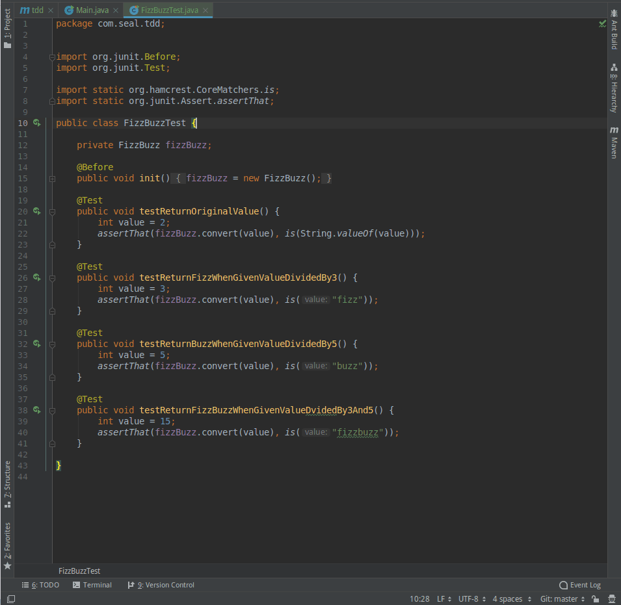The width and height of the screenshot is (621, 605).
Task: Click the "fizzbuzz" string literal
Action: [358, 433]
